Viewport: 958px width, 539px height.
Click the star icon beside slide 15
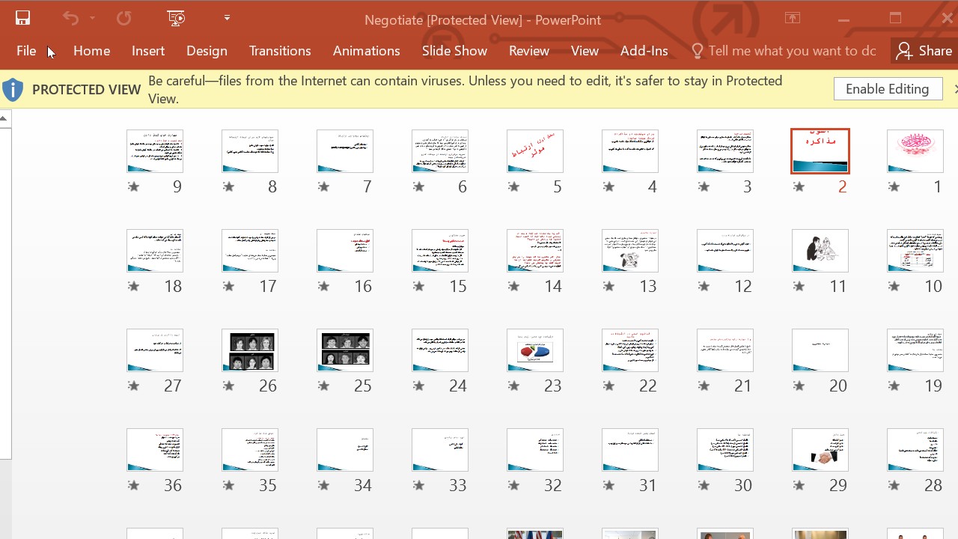pos(418,287)
